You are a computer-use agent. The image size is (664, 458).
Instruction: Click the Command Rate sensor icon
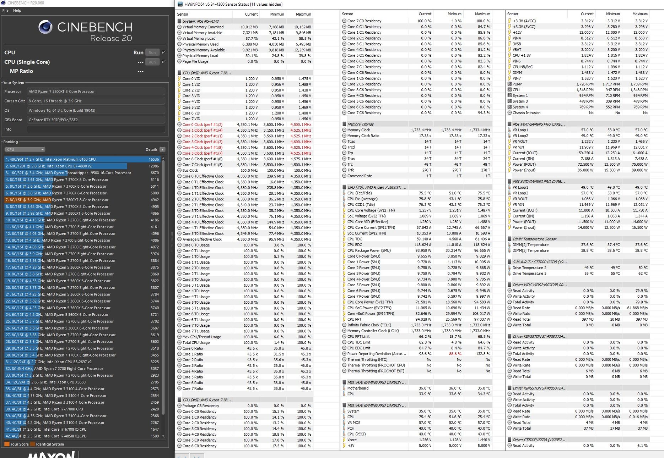[x=344, y=176]
